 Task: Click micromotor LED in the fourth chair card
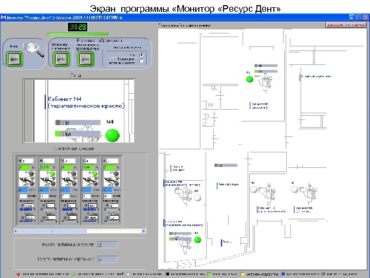coord(86,205)
